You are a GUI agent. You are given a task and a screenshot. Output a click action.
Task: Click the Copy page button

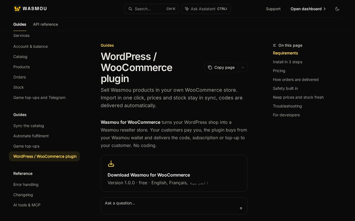click(x=221, y=67)
